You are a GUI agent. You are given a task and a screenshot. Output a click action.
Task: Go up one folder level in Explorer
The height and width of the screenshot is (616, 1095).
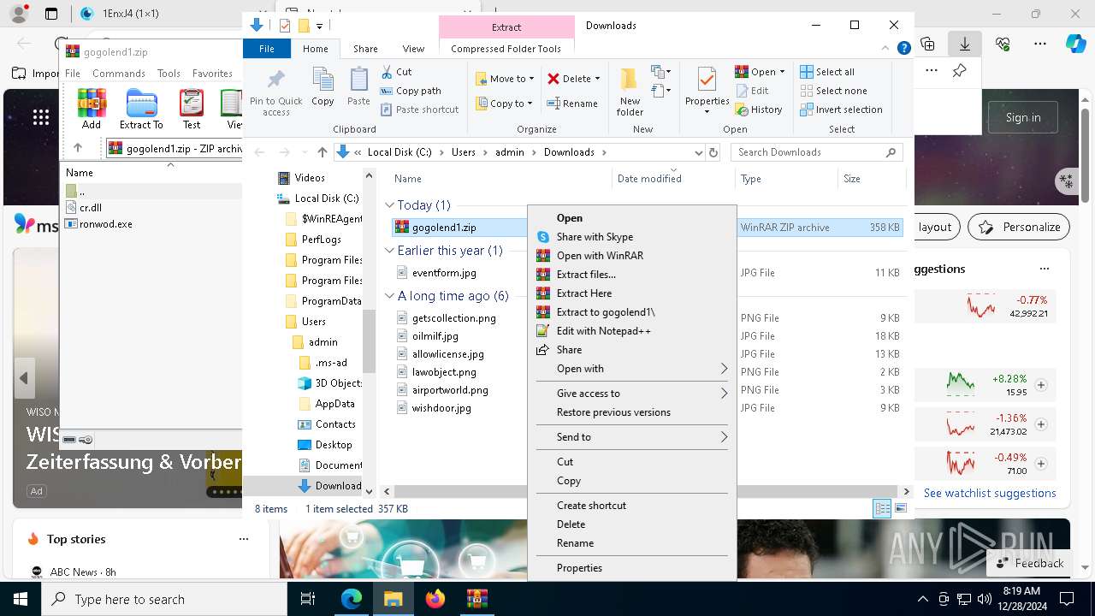322,152
